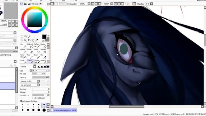Zoom out the canvas view
The height and width of the screenshot is (116, 206).
point(93,4)
